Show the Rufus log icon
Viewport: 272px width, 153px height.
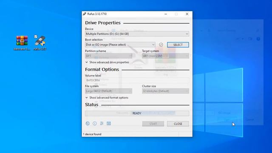click(109, 123)
